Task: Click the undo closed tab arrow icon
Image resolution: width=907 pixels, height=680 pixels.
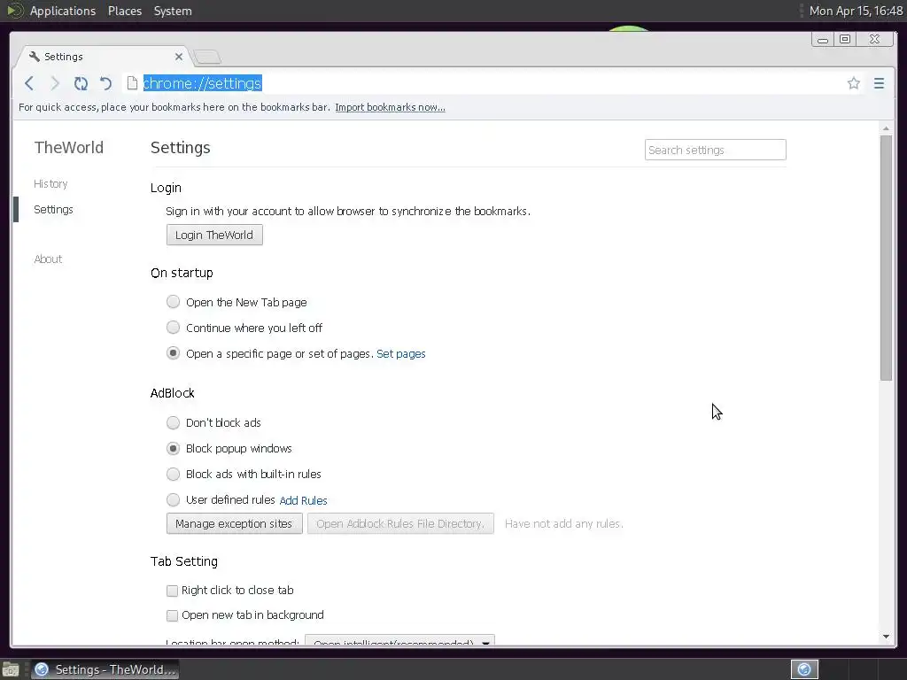Action: click(105, 83)
